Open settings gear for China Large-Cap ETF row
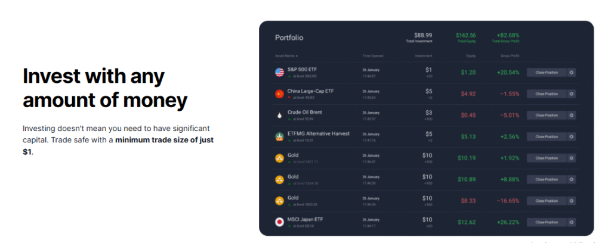Viewport: 611px width, 243px height. tap(572, 94)
